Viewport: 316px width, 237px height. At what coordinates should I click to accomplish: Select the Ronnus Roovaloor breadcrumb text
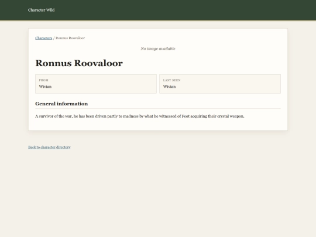(x=70, y=38)
